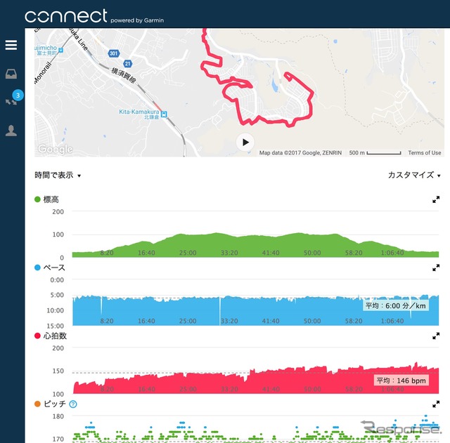Expand the 標高 elevation chart to fullscreen
The image size is (450, 443).
(x=436, y=199)
